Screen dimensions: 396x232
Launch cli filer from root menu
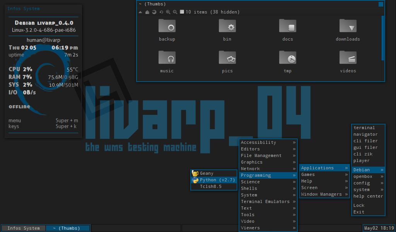click(368, 141)
